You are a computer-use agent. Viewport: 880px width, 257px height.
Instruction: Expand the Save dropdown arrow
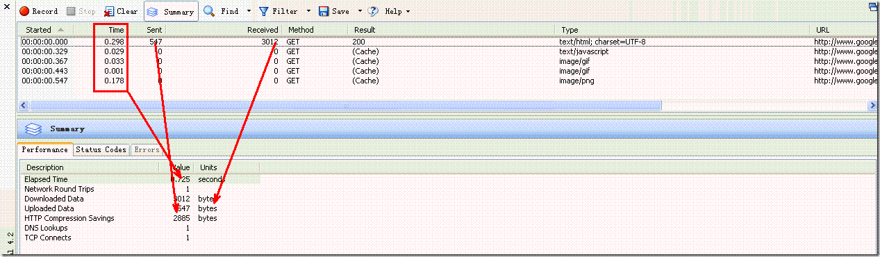pos(360,12)
